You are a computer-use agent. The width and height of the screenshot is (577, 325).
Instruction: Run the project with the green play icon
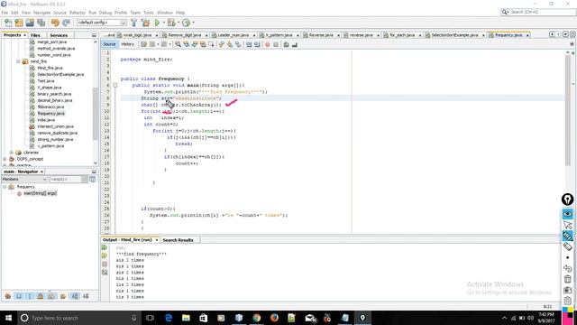tap(157, 23)
